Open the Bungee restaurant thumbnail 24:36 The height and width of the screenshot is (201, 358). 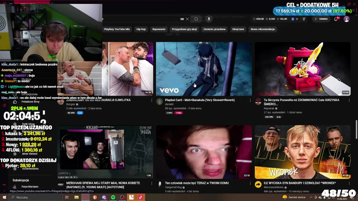coord(128,69)
